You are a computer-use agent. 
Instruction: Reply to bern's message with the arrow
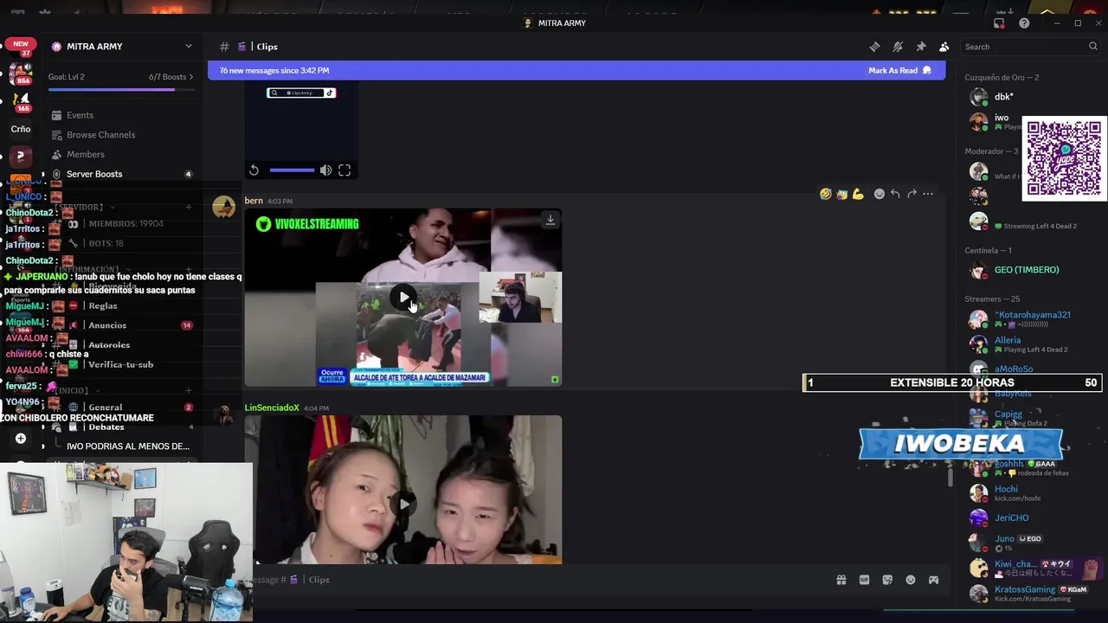pyautogui.click(x=895, y=194)
